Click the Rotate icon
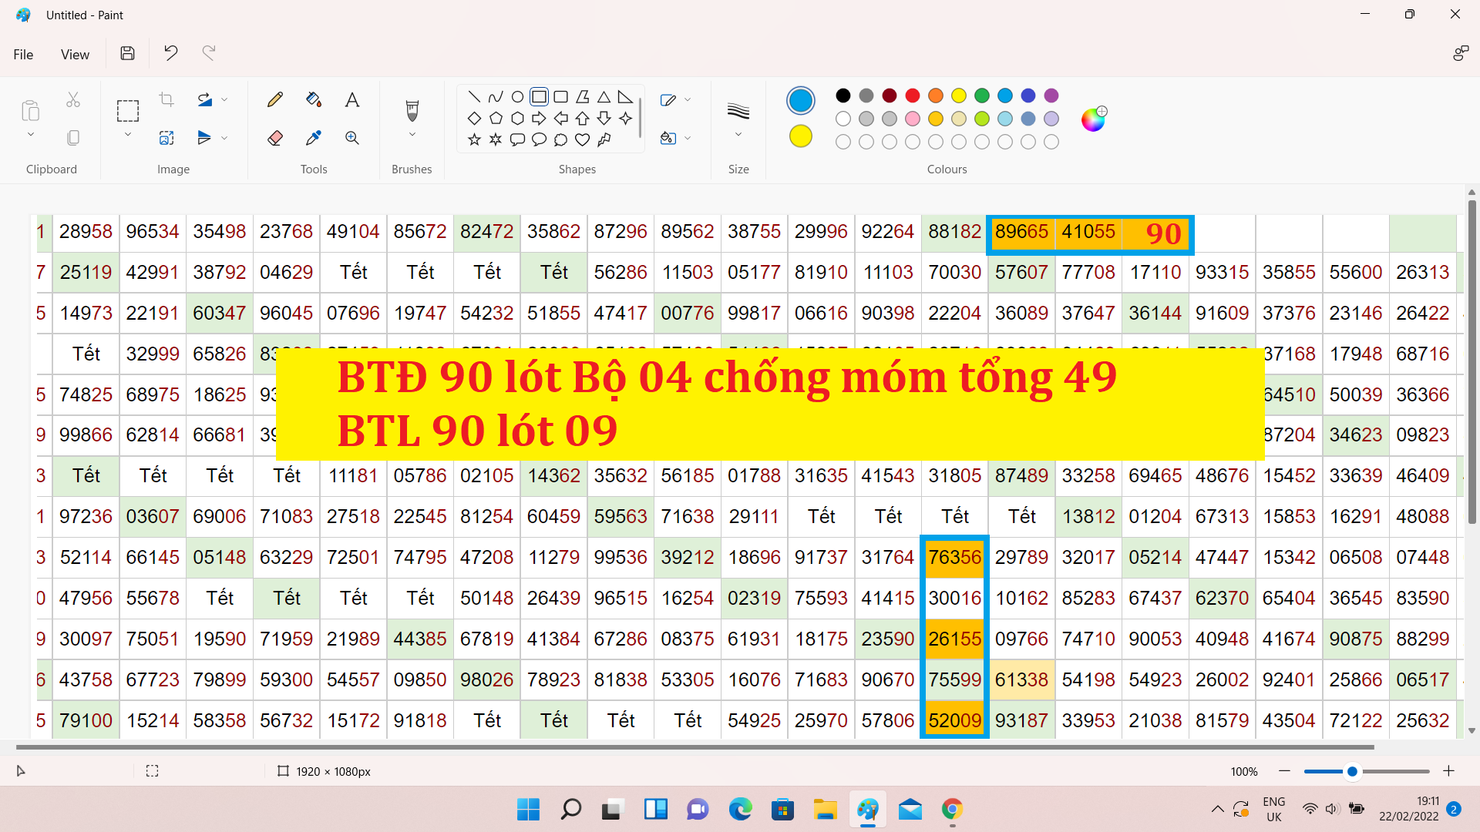The image size is (1480, 832). point(205,99)
